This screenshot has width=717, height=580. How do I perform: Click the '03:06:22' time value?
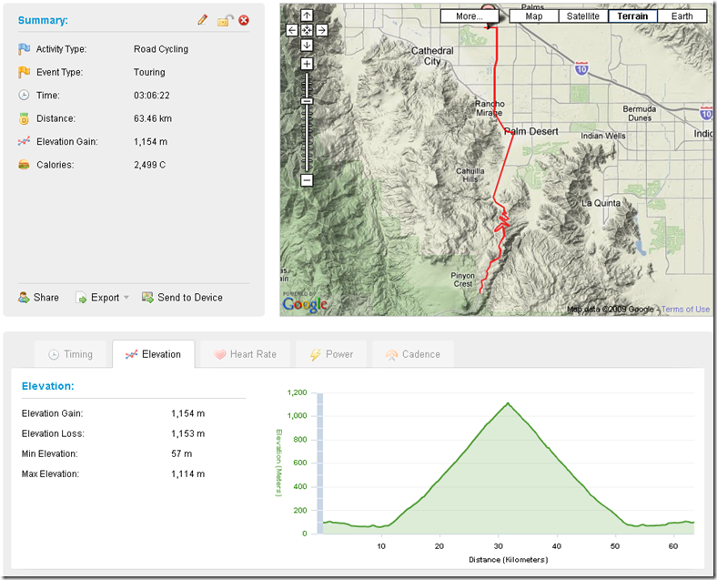(x=152, y=95)
